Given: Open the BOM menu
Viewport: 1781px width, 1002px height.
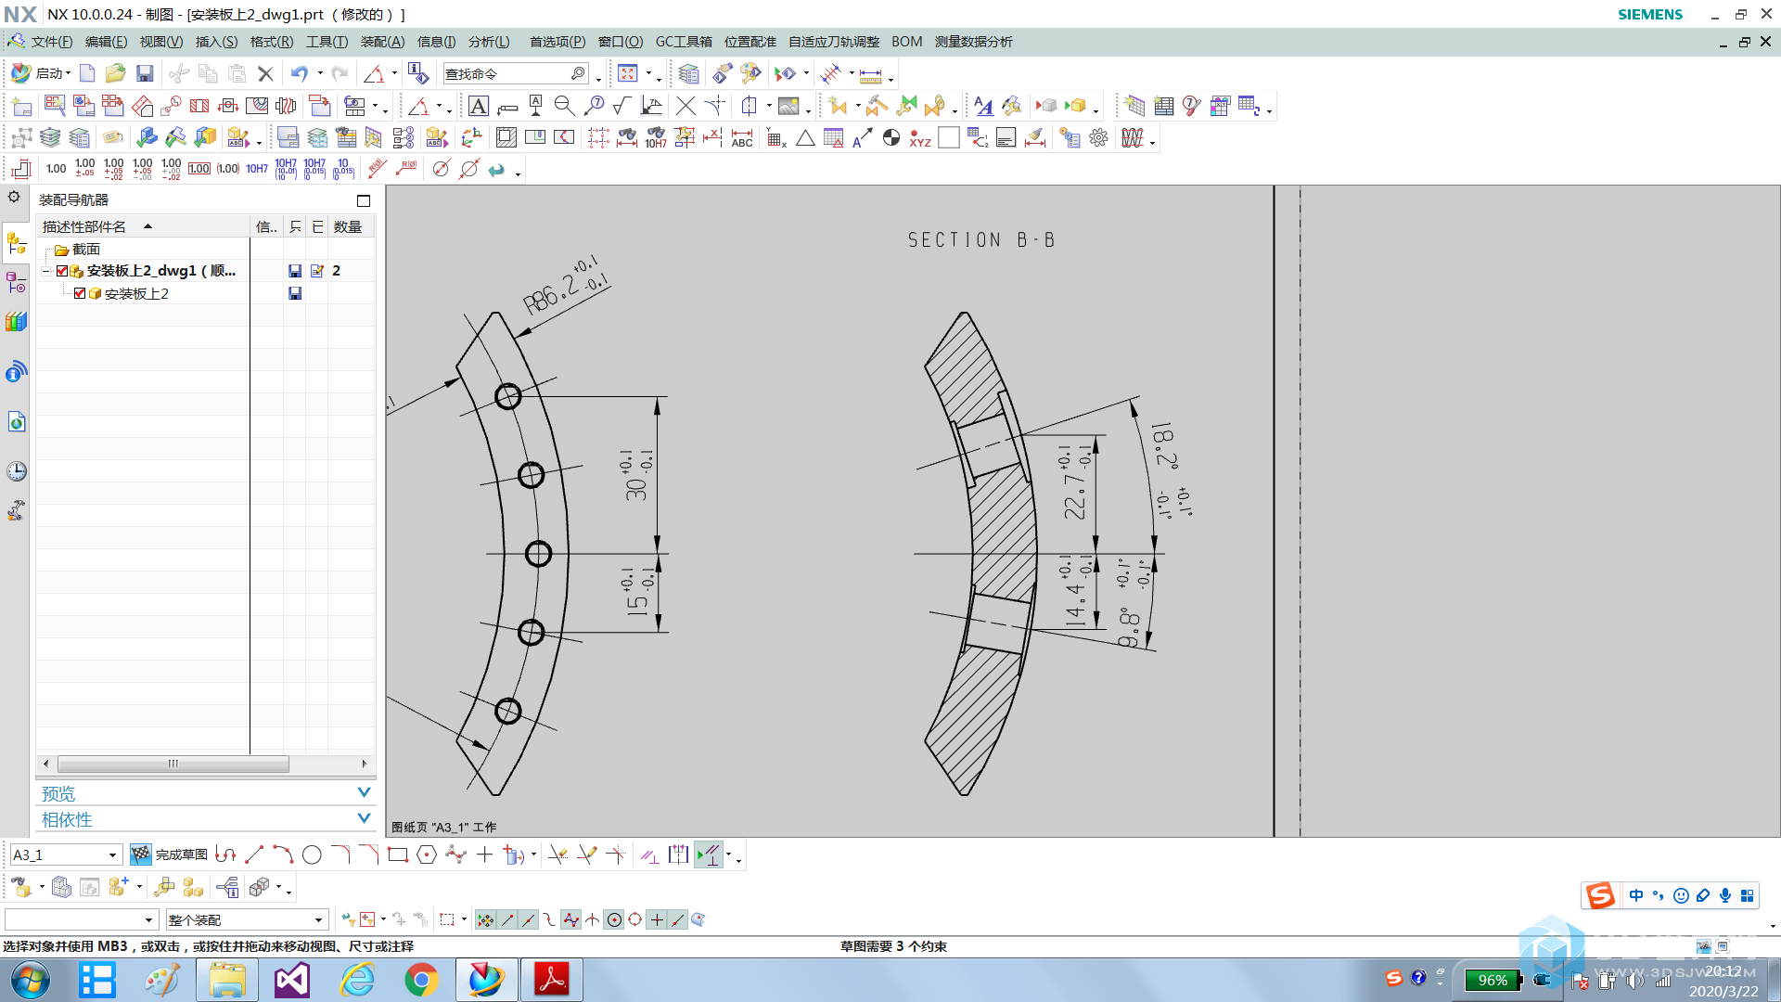Looking at the screenshot, I should pyautogui.click(x=906, y=42).
